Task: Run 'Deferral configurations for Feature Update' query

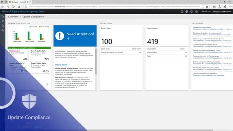Action: pos(212,51)
